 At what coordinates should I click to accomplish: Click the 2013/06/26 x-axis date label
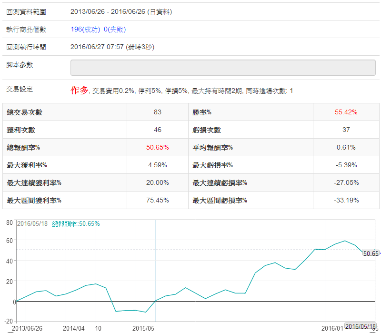click(x=27, y=328)
